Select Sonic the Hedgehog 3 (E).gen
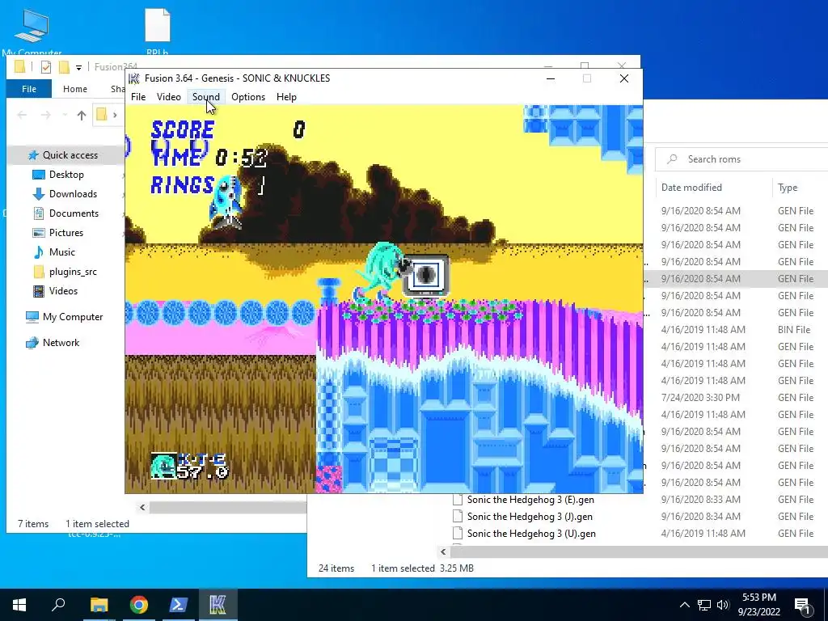 (530, 500)
